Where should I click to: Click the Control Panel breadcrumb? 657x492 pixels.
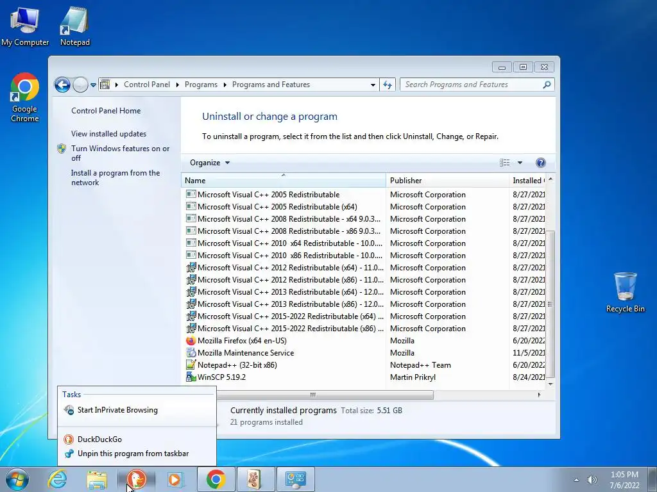(147, 85)
